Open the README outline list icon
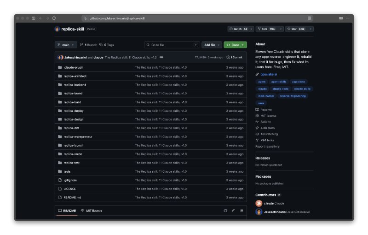368x235 pixels. click(241, 211)
